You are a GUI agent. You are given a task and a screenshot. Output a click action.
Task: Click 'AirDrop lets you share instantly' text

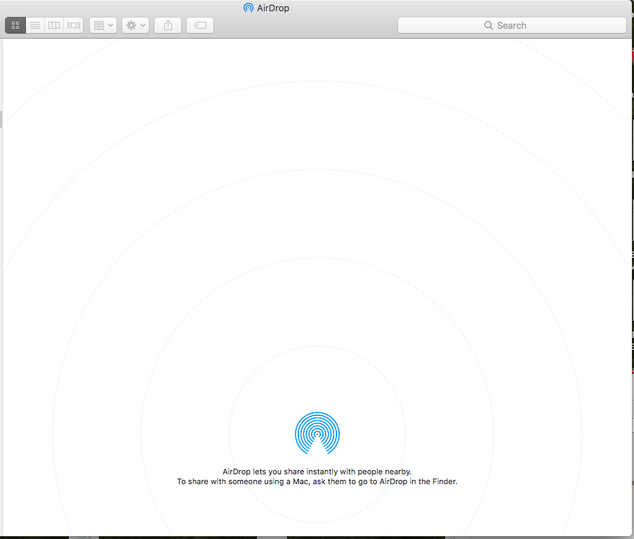coord(317,472)
